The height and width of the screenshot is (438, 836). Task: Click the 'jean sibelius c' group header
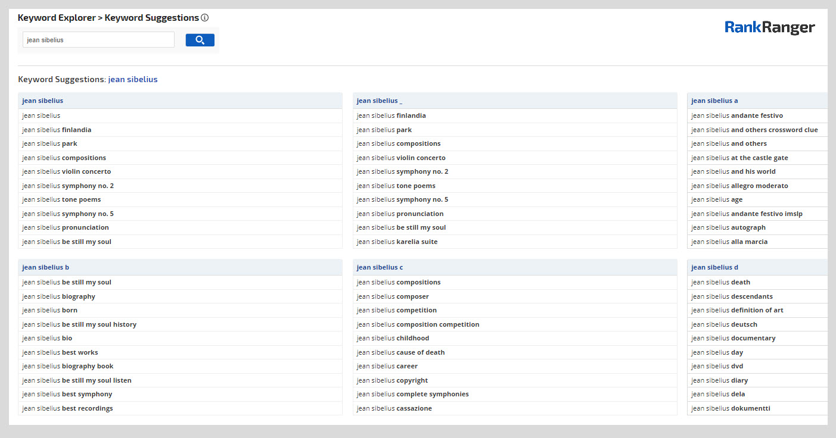click(x=380, y=267)
